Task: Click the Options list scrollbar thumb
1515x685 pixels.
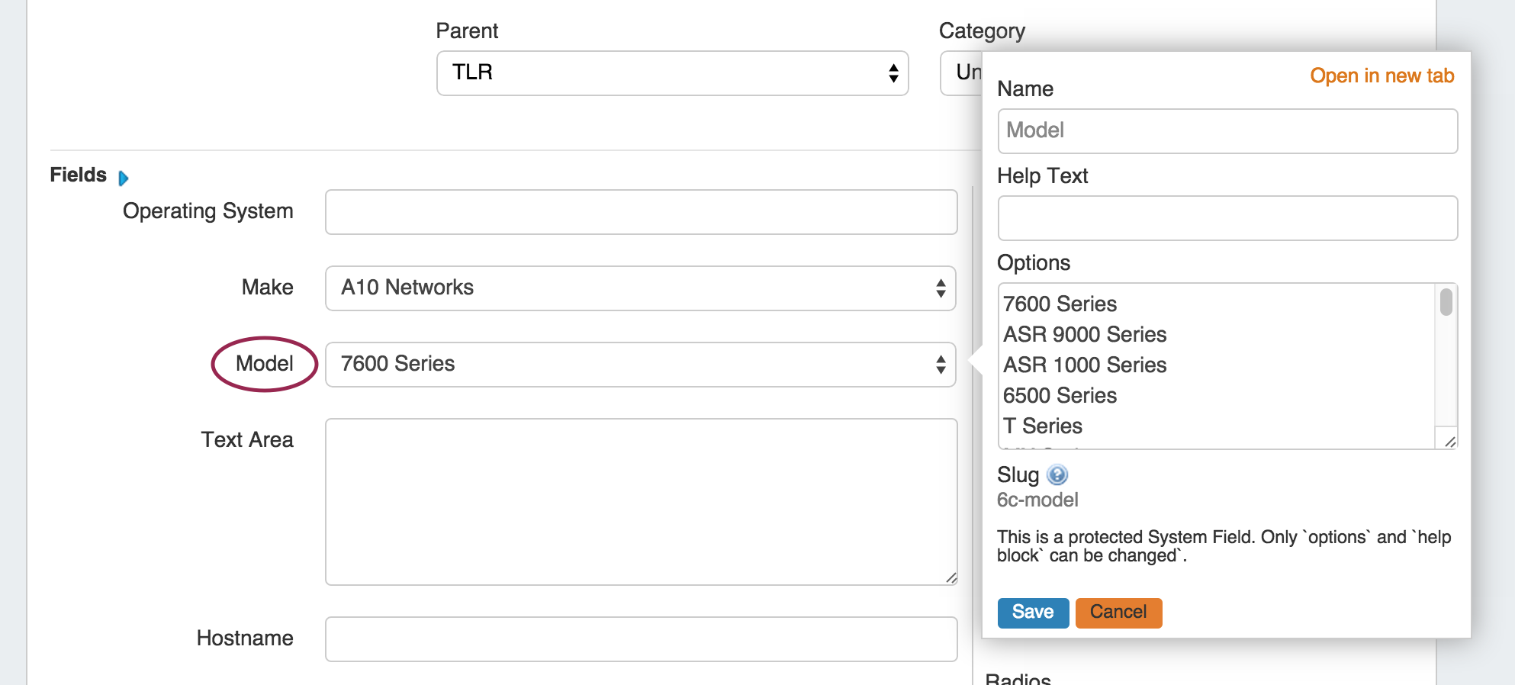Action: click(x=1446, y=302)
